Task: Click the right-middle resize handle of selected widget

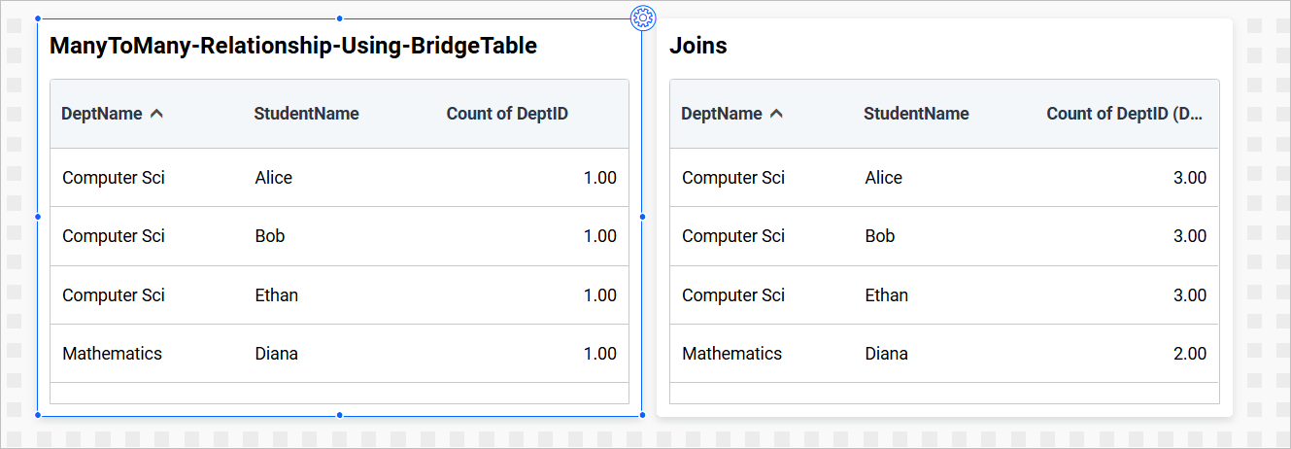Action: 642,217
